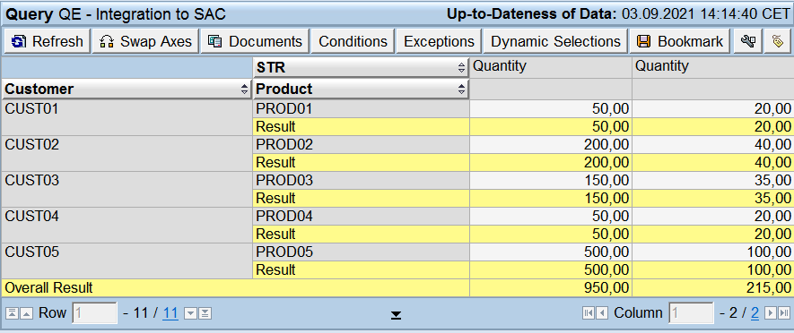Open the Dynamic Selections toolbar item
Screen dimensions: 794x333
coord(555,41)
